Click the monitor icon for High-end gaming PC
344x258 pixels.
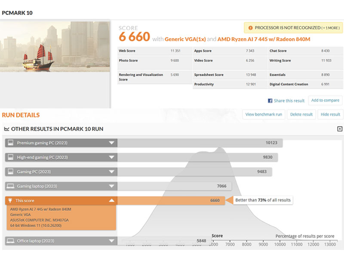pos(10,157)
